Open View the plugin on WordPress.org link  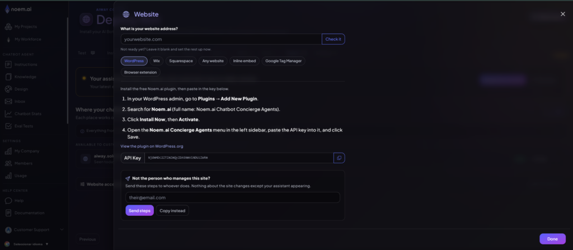[152, 146]
